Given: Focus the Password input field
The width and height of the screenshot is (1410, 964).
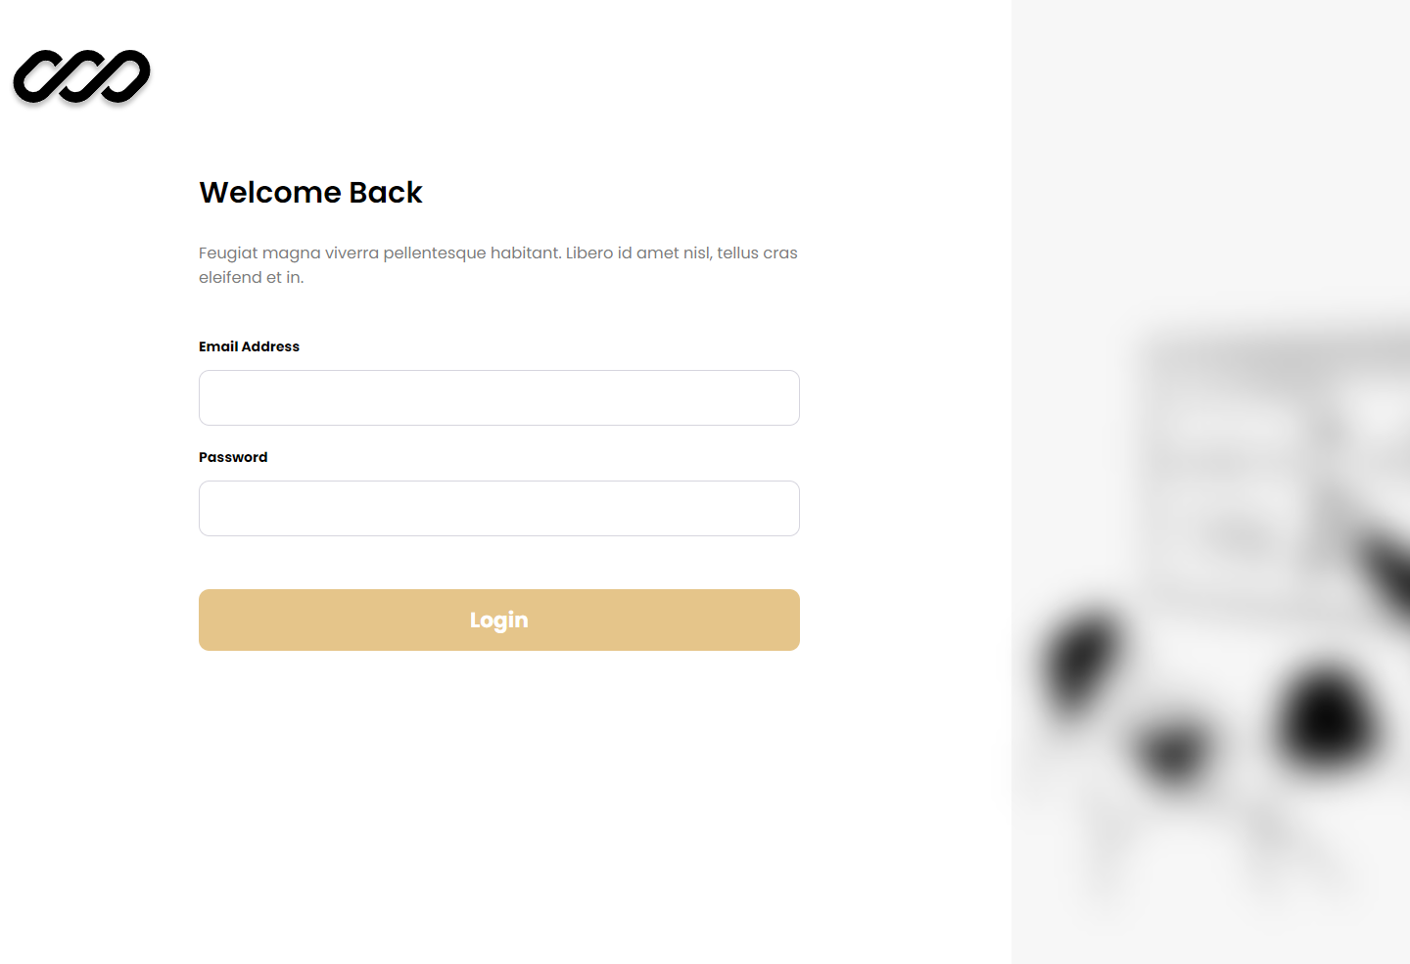Looking at the screenshot, I should tap(499, 508).
